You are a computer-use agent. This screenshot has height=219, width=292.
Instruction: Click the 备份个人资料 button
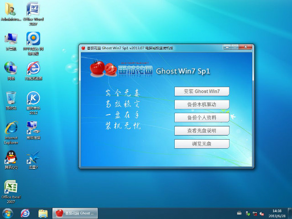(202, 118)
